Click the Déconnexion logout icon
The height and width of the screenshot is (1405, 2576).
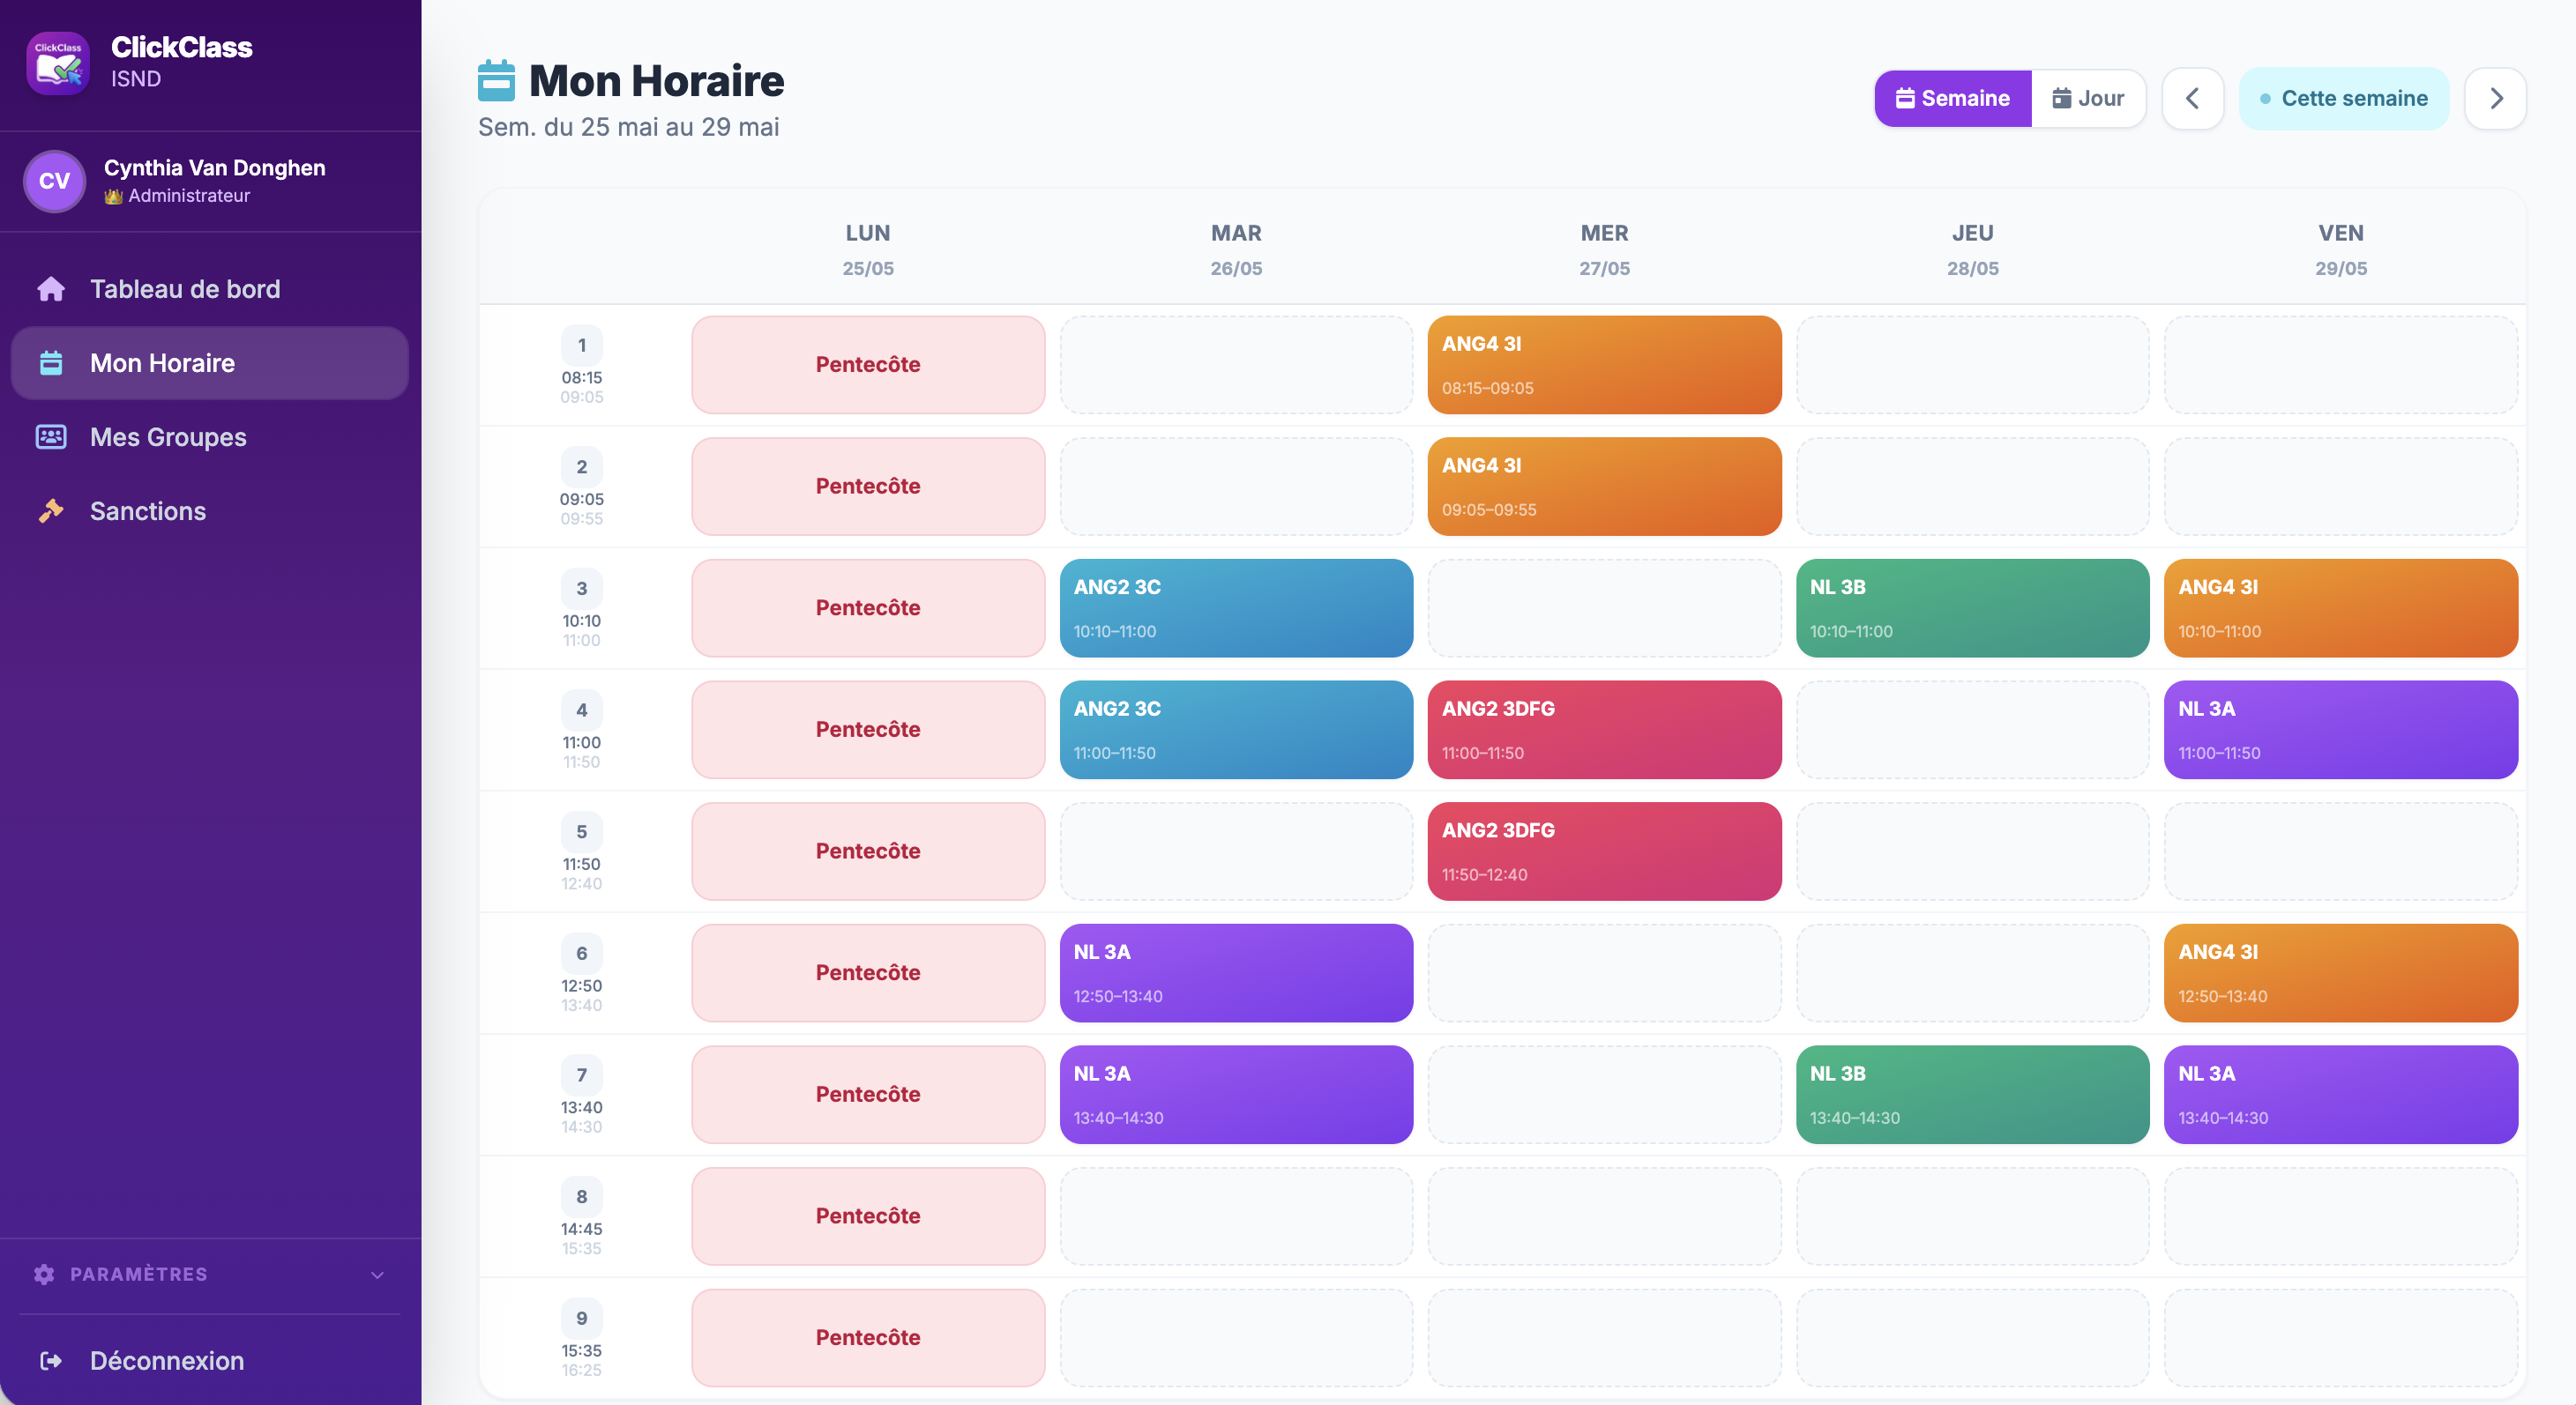(51, 1360)
